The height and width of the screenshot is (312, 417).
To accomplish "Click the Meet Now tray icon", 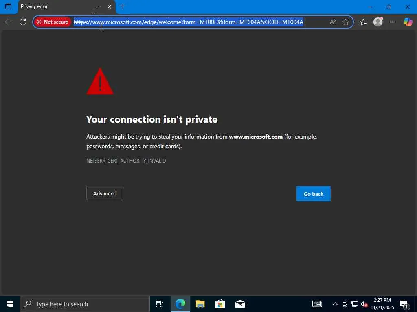I will click(345, 304).
